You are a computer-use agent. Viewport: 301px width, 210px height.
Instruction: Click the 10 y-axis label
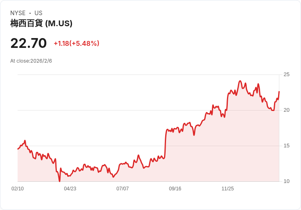(286, 181)
